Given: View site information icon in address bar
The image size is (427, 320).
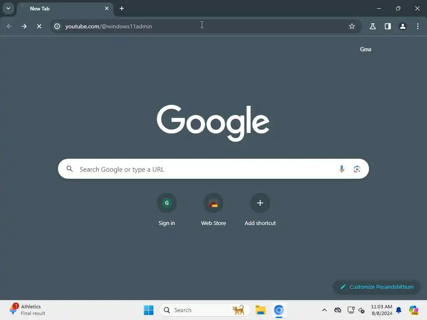Looking at the screenshot, I should (57, 26).
